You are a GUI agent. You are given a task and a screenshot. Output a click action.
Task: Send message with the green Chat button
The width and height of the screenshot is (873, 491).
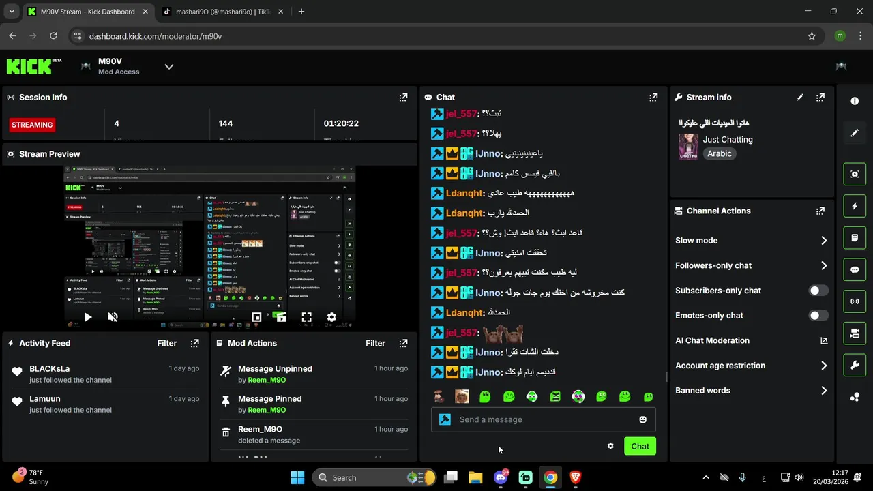point(640,446)
